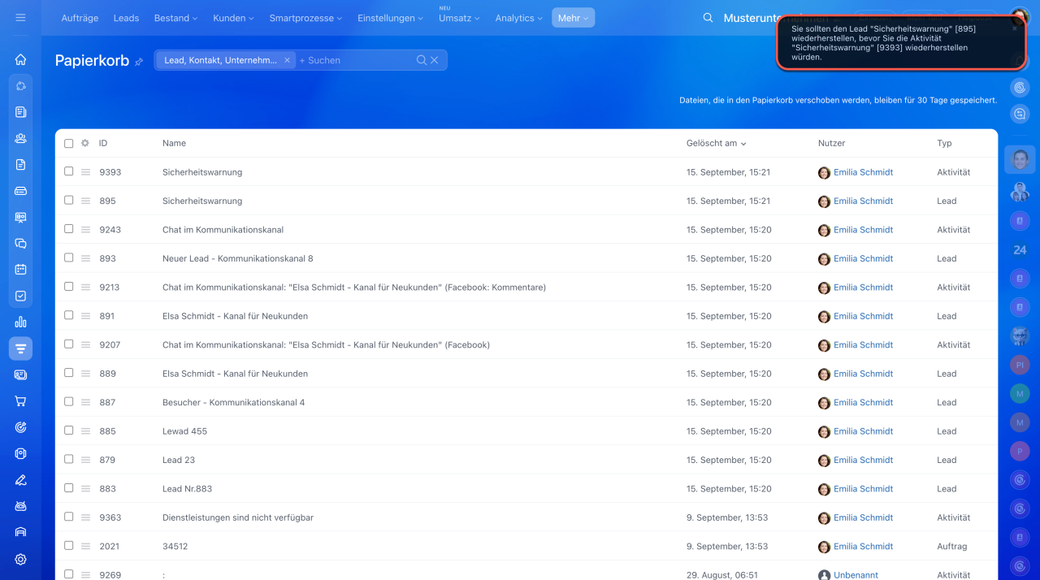
Task: Check the box for row 879
Action: point(68,459)
